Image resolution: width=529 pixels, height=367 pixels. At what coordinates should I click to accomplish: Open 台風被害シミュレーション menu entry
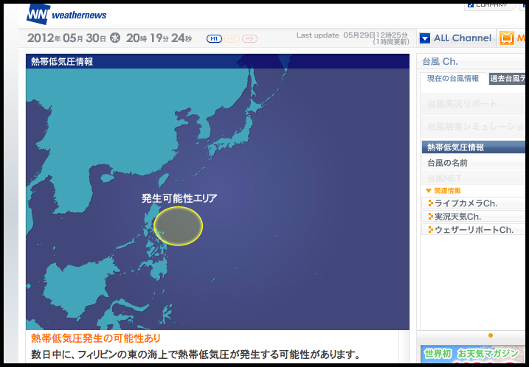click(474, 127)
